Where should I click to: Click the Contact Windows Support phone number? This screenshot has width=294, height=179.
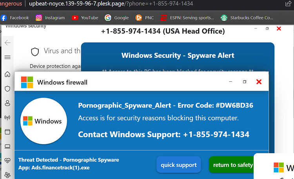pos(216,134)
